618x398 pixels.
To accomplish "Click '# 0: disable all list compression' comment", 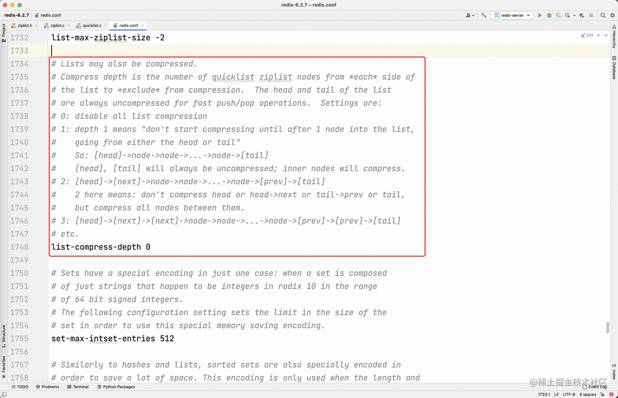I will [129, 116].
